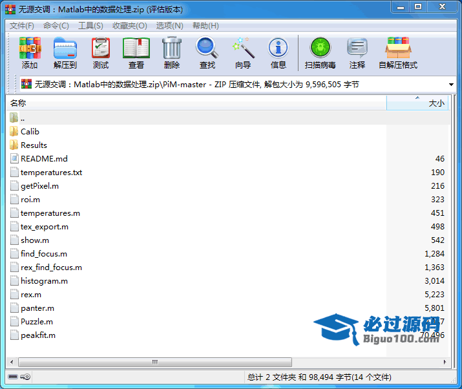
Task: Select the temperatures.m file name
Action: [x=50, y=213]
